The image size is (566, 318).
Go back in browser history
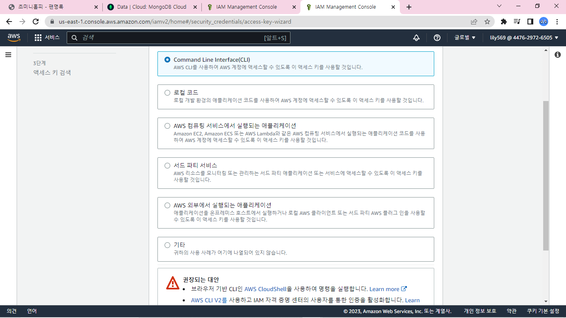pos(9,22)
